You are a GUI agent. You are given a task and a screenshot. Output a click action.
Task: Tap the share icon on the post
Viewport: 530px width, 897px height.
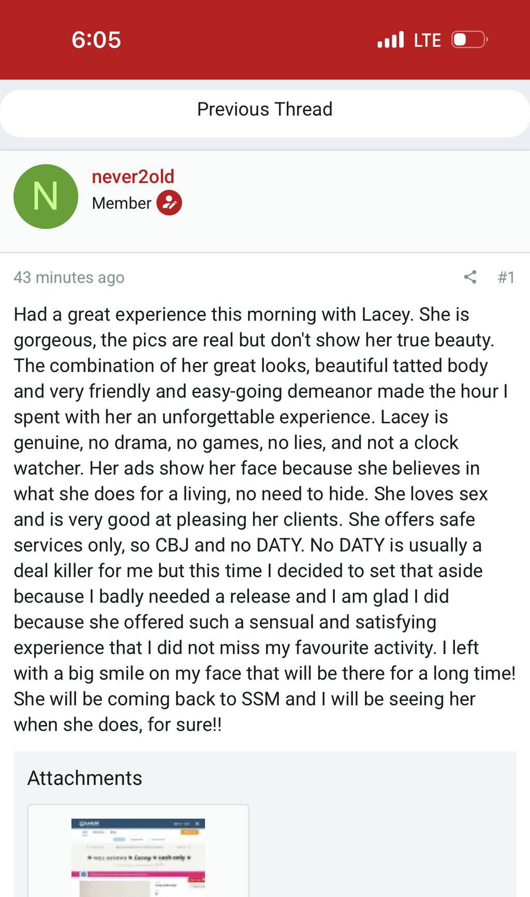point(470,277)
